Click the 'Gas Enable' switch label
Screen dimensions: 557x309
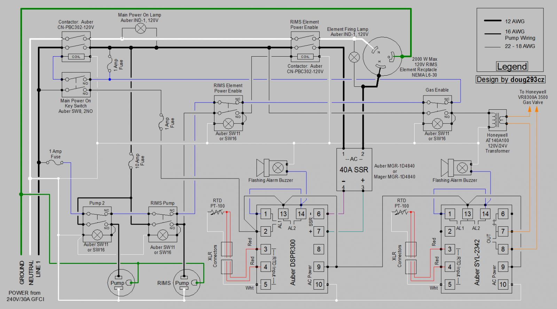[437, 90]
